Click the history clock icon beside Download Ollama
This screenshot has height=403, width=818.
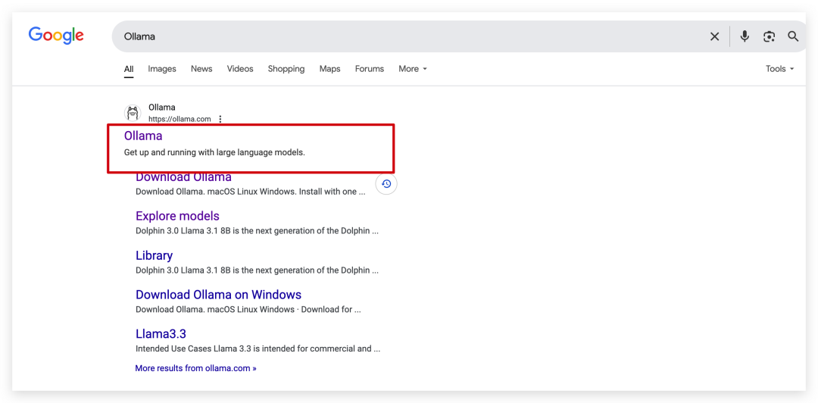tap(386, 184)
